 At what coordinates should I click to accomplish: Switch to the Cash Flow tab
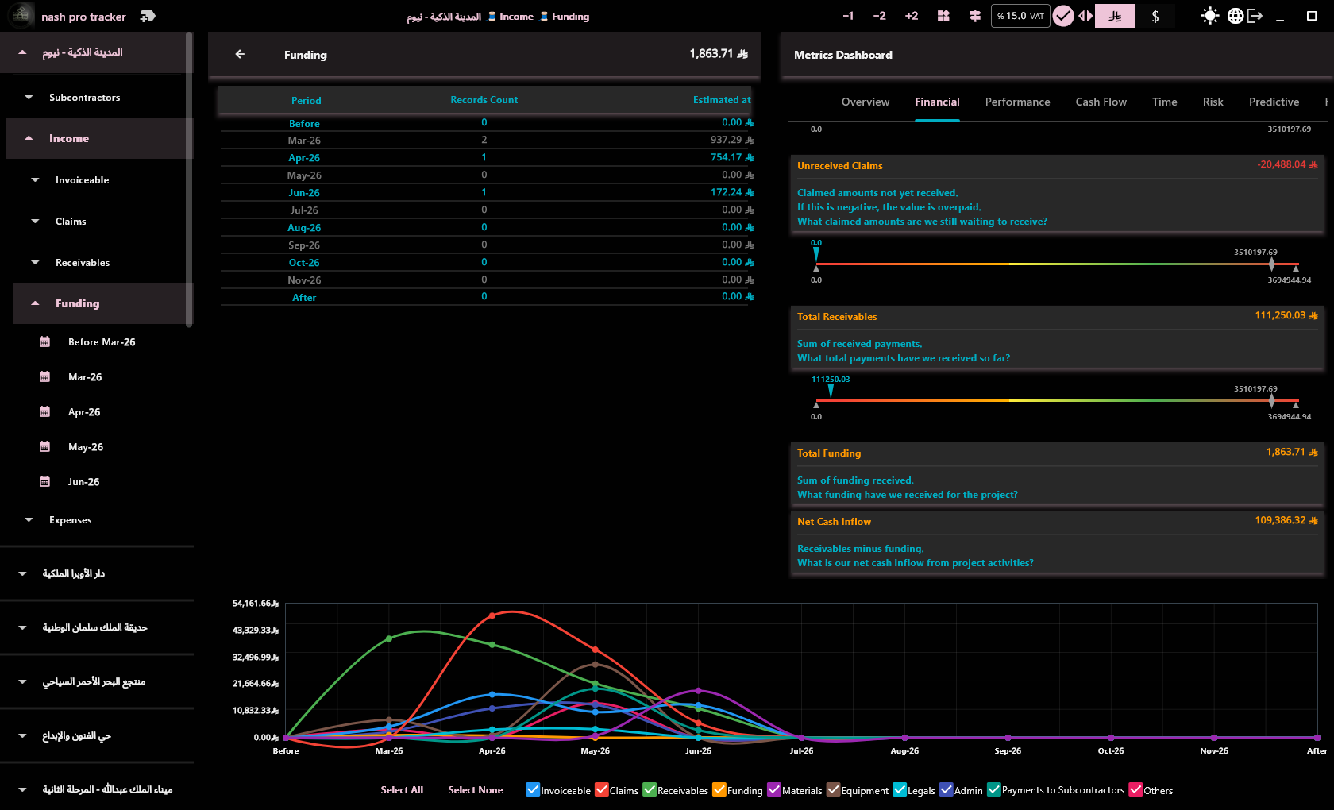pyautogui.click(x=1101, y=102)
